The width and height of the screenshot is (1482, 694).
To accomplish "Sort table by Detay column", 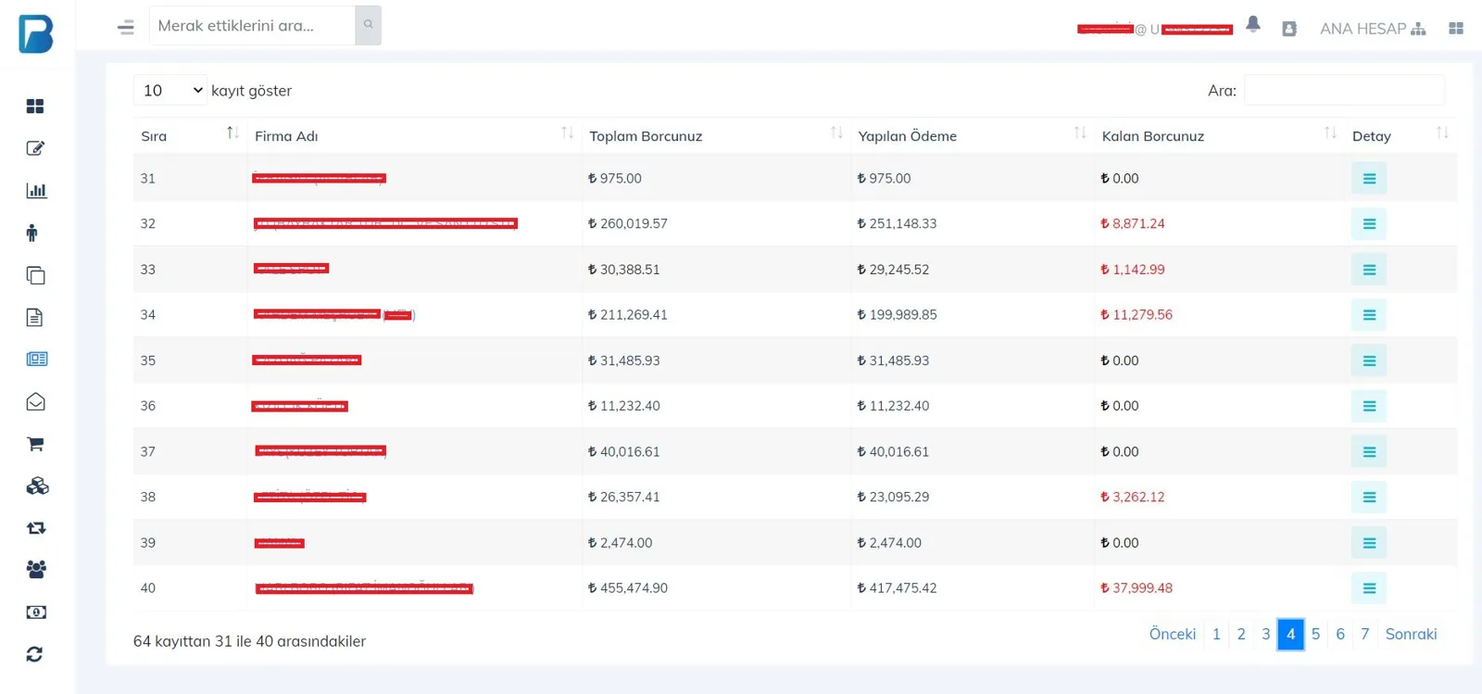I will tap(1400, 135).
